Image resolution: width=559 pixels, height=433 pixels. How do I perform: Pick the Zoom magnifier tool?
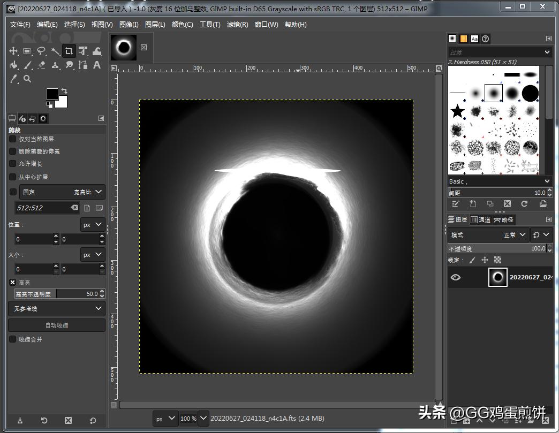tap(27, 79)
